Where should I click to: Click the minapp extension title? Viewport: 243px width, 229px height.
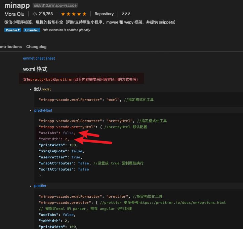(17, 5)
